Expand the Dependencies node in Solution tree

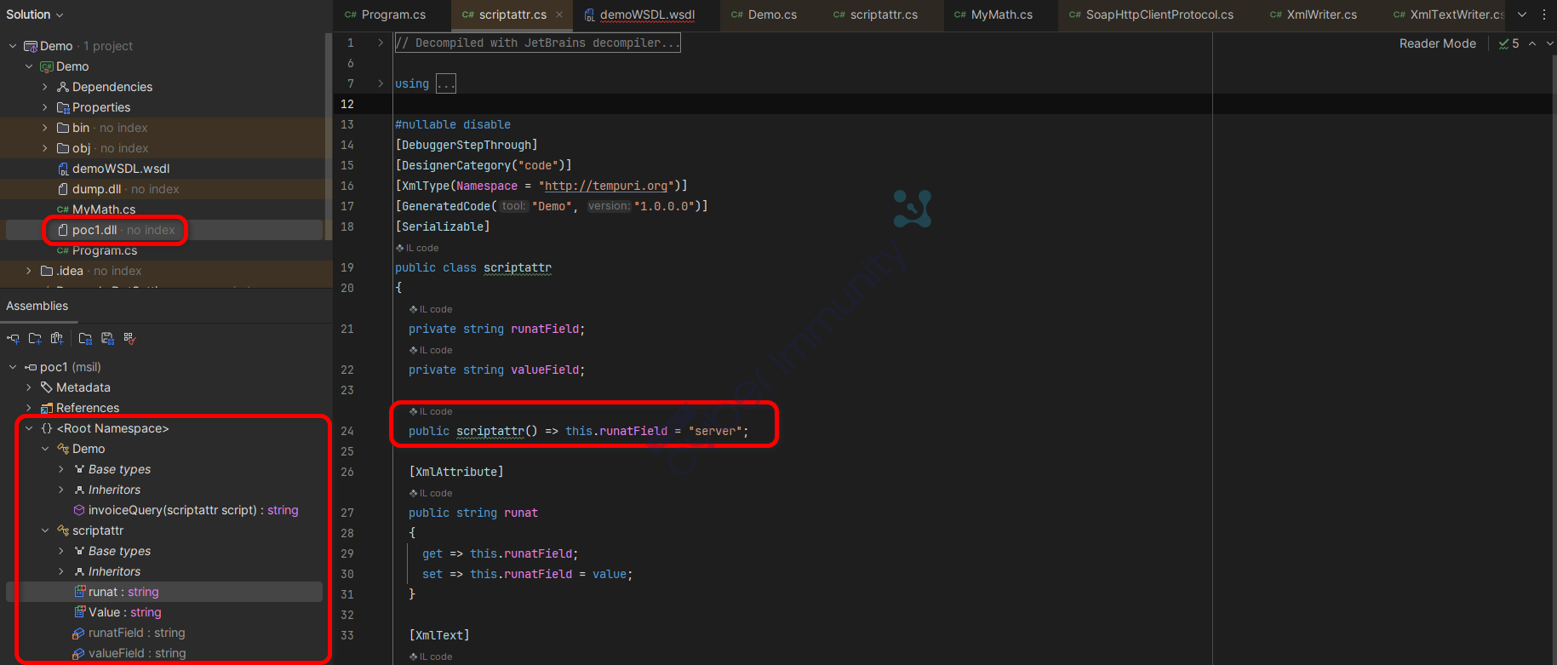click(45, 87)
